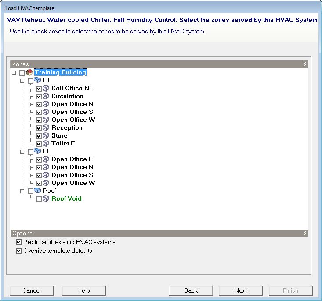The image size is (322, 301).
Task: Collapse the L1 tree node
Action: coord(22,152)
